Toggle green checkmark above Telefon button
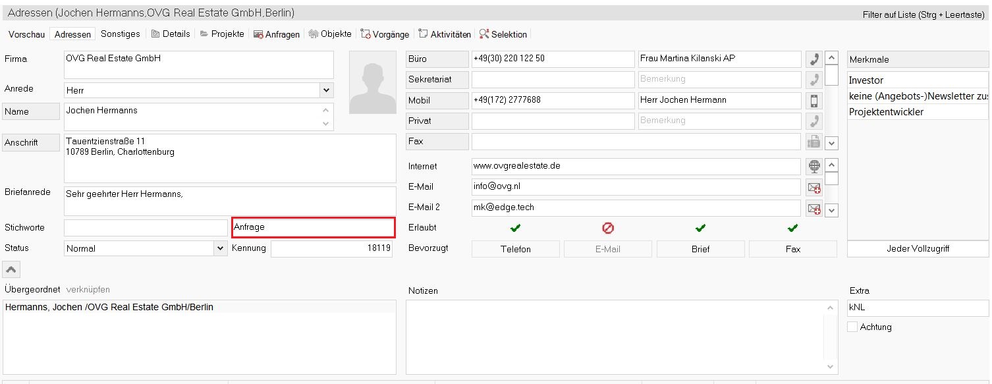Image resolution: width=992 pixels, height=384 pixels. 515,228
